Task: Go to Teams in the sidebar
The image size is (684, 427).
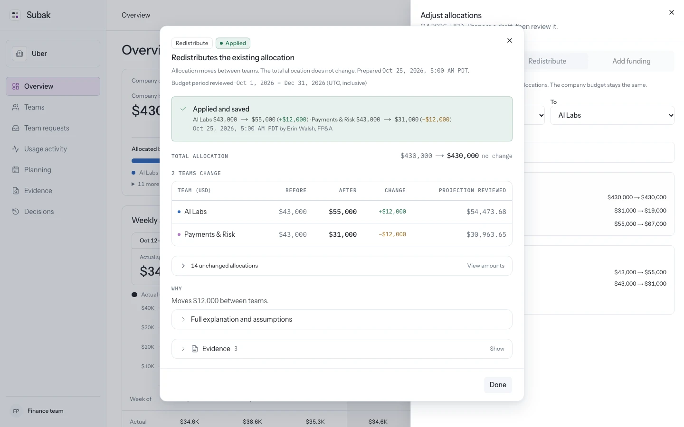Action: click(x=53, y=107)
